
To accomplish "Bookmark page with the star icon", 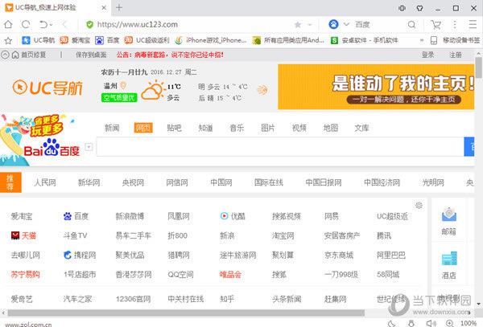I will point(298,25).
